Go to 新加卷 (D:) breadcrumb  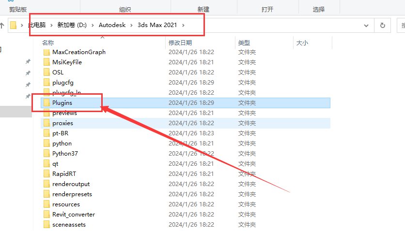tap(72, 25)
